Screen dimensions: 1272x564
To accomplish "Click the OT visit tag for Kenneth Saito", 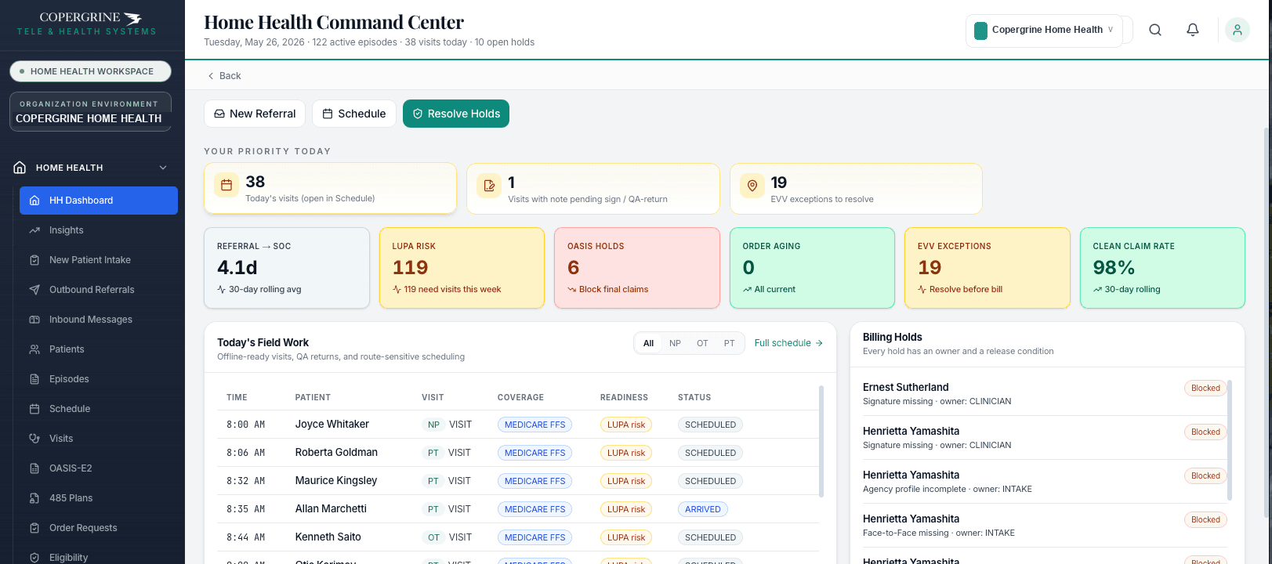I will coord(433,537).
